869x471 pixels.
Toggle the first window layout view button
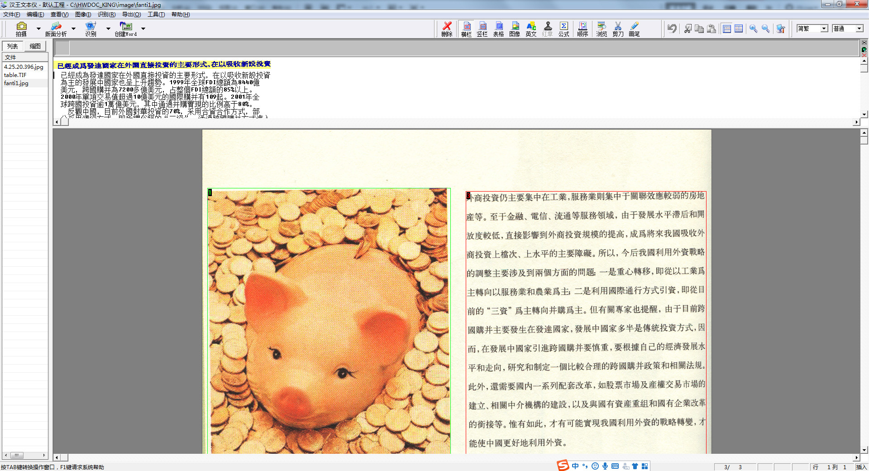tap(727, 29)
